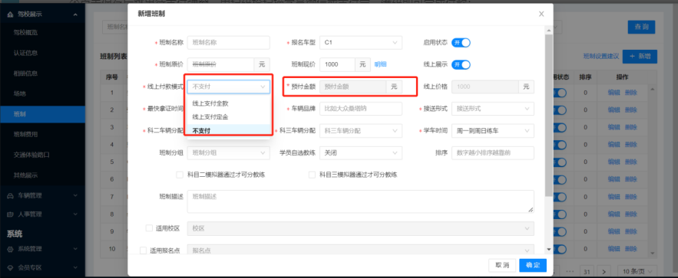Open the 10 条/页 page size dropdown
Image resolution: width=678 pixels, height=278 pixels.
pyautogui.click(x=637, y=272)
